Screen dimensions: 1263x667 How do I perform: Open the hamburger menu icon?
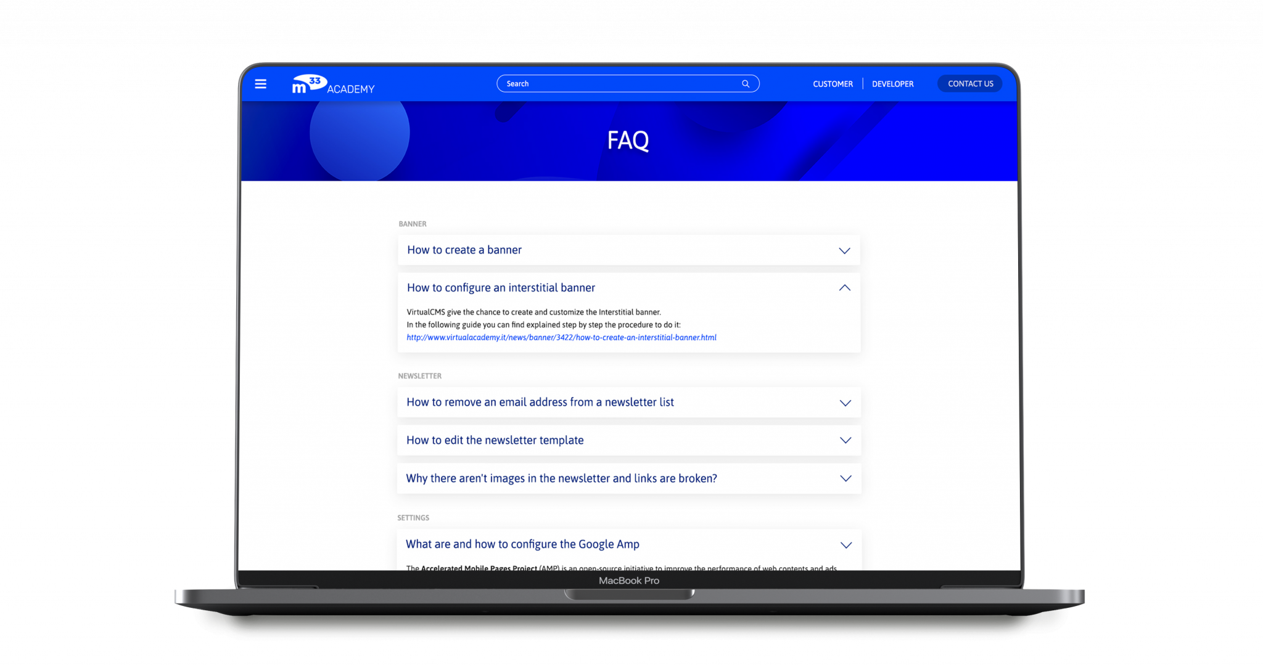pyautogui.click(x=260, y=84)
